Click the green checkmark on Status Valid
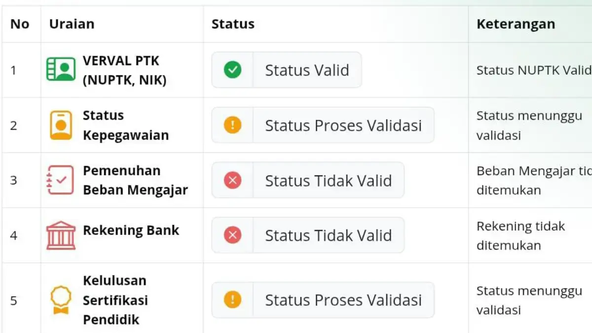 pyautogui.click(x=232, y=70)
